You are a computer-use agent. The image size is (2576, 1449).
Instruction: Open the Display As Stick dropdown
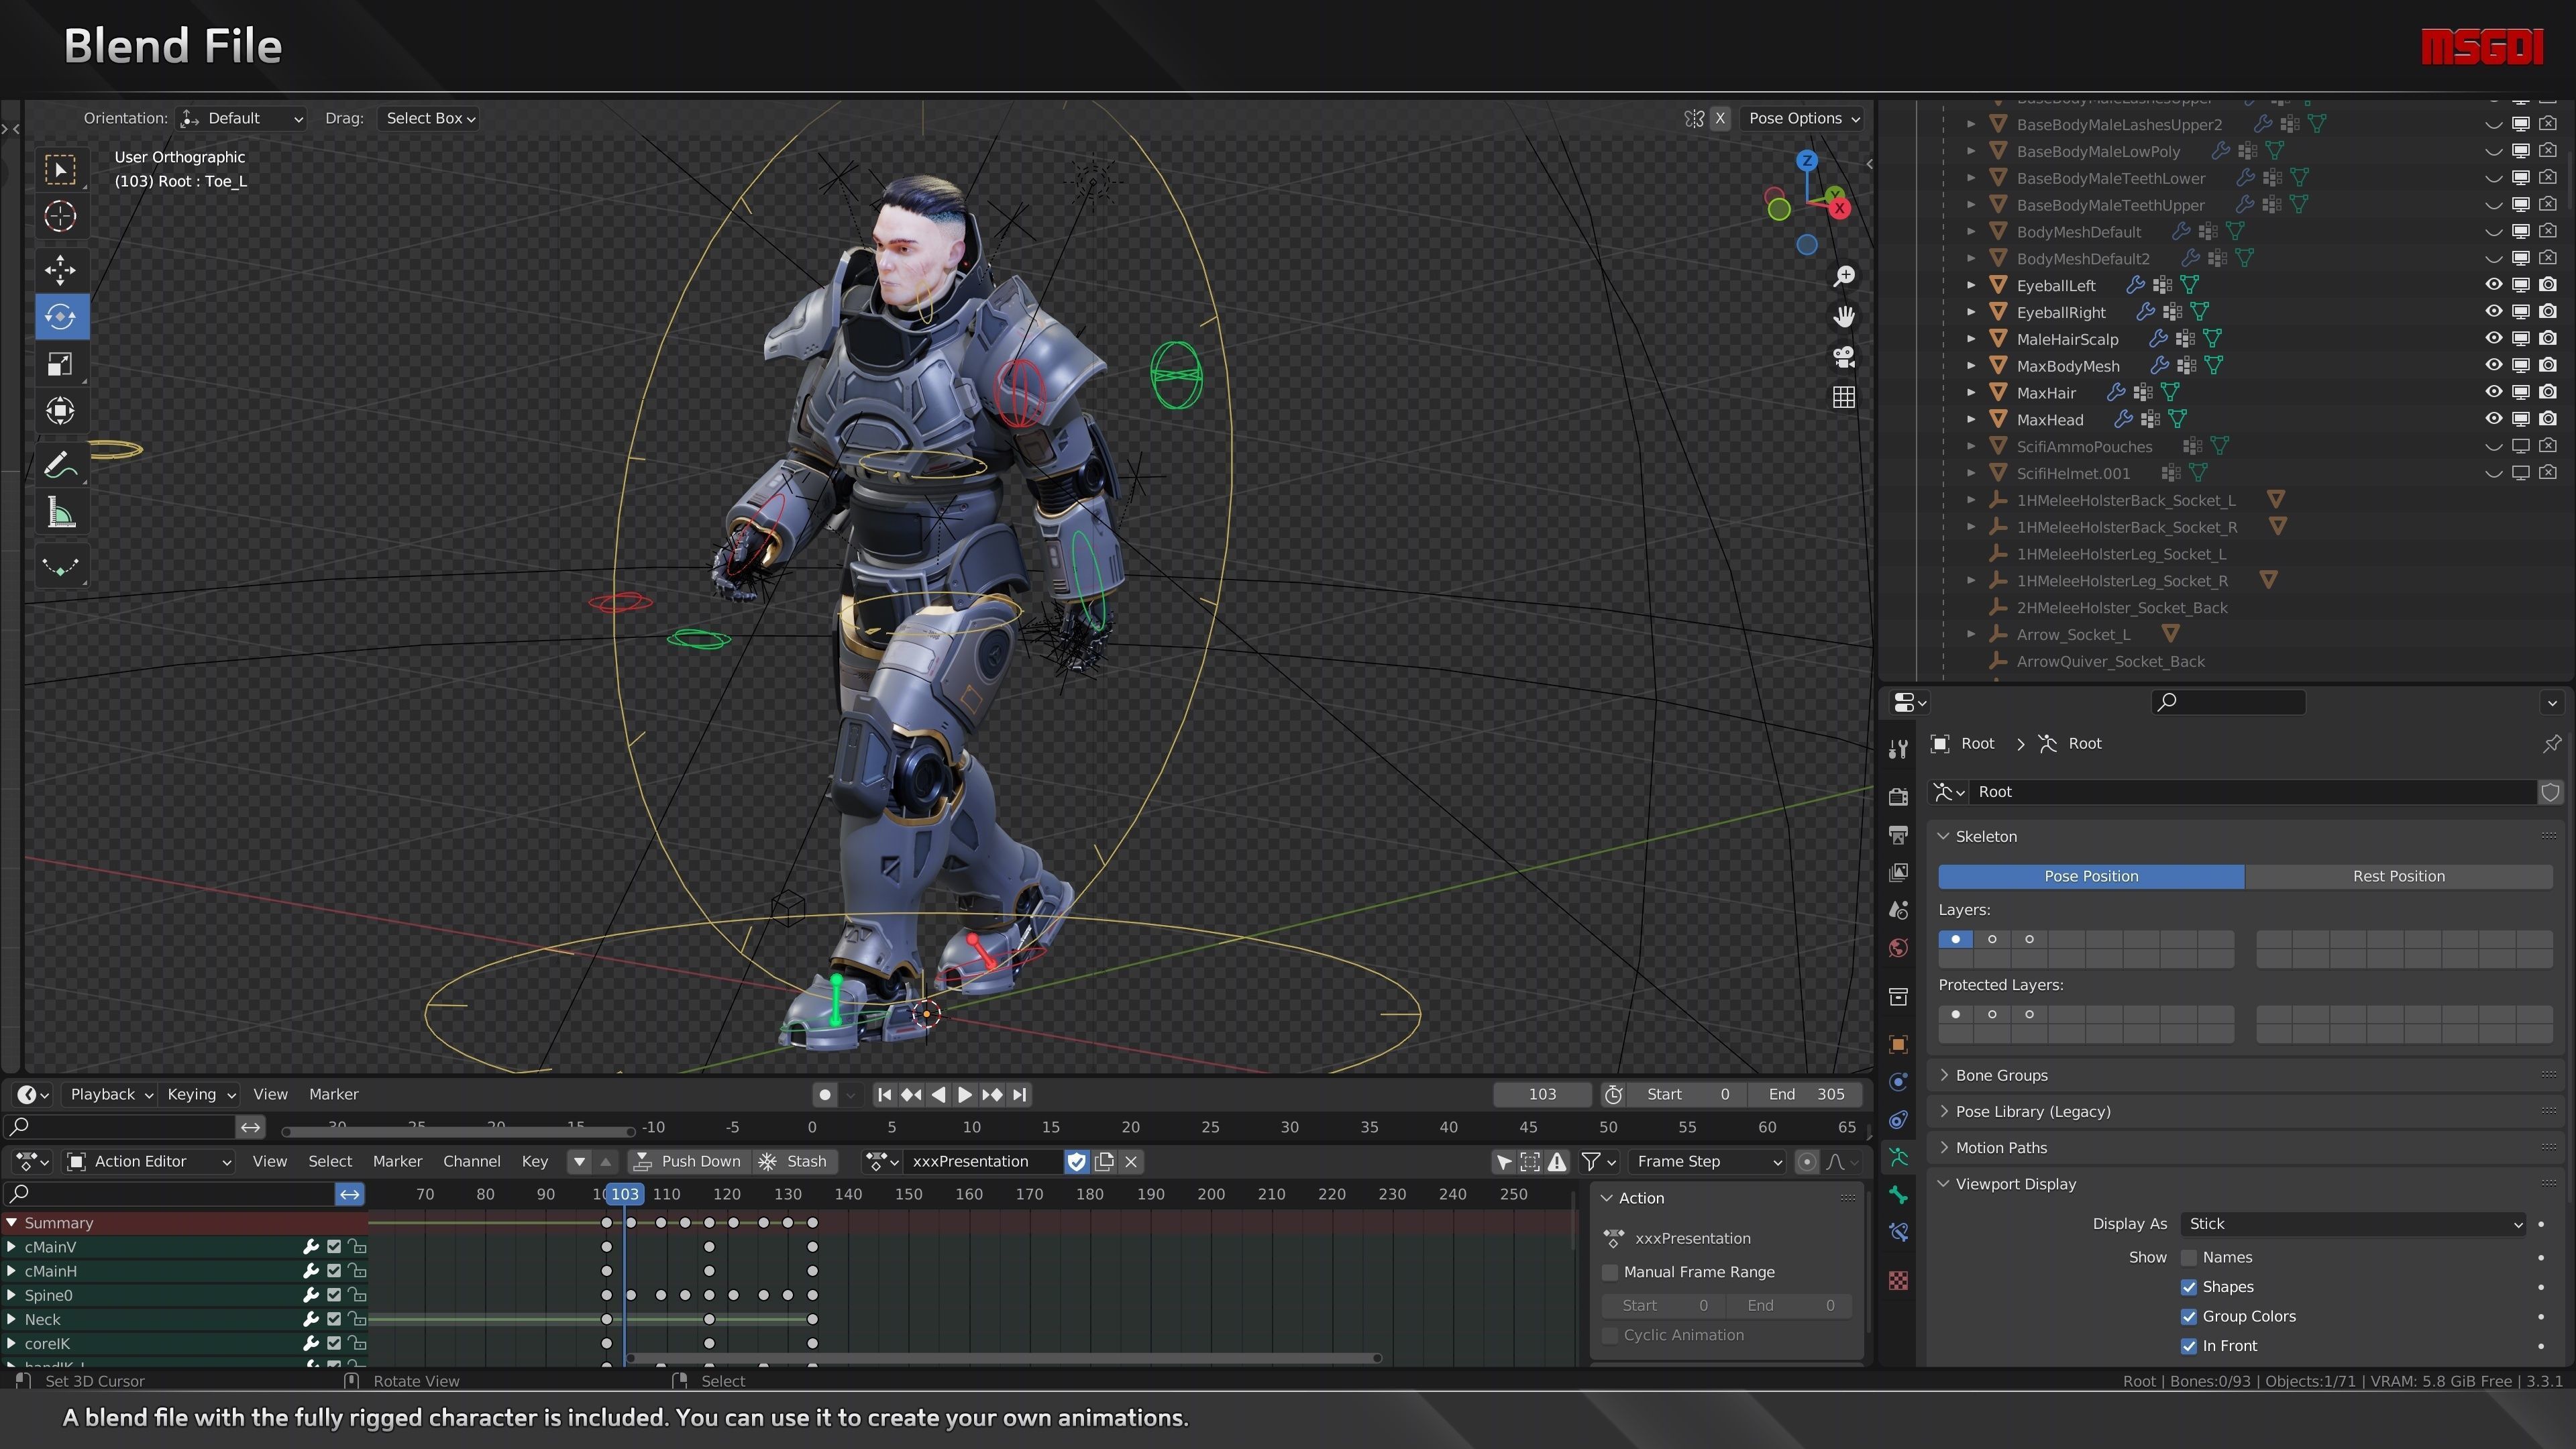tap(2352, 1224)
